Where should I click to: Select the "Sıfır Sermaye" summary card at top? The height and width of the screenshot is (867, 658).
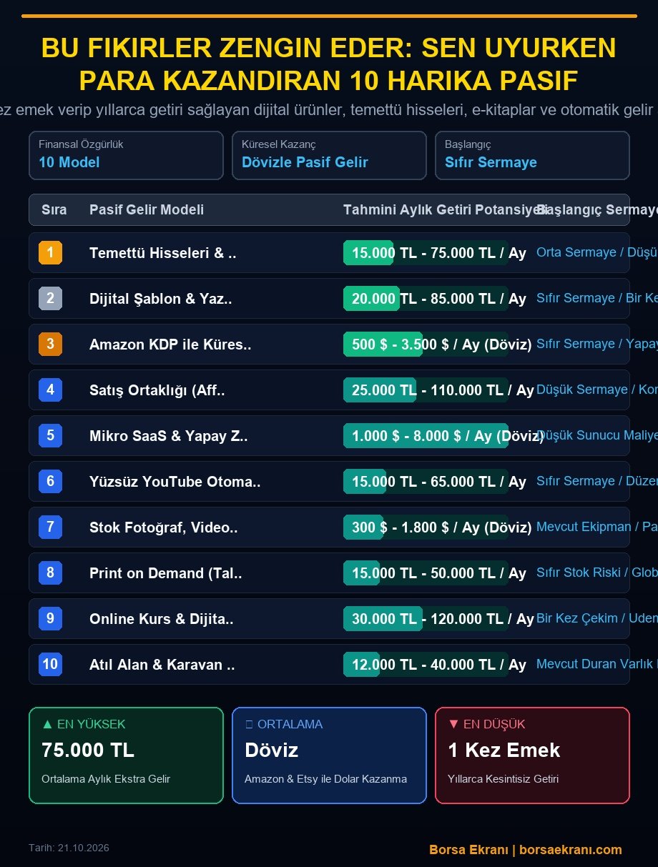(532, 155)
